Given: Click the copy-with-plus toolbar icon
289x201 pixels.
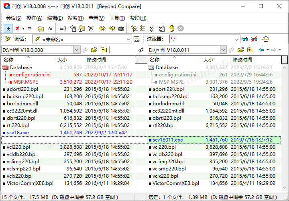Looking at the screenshot, I should (73, 29).
